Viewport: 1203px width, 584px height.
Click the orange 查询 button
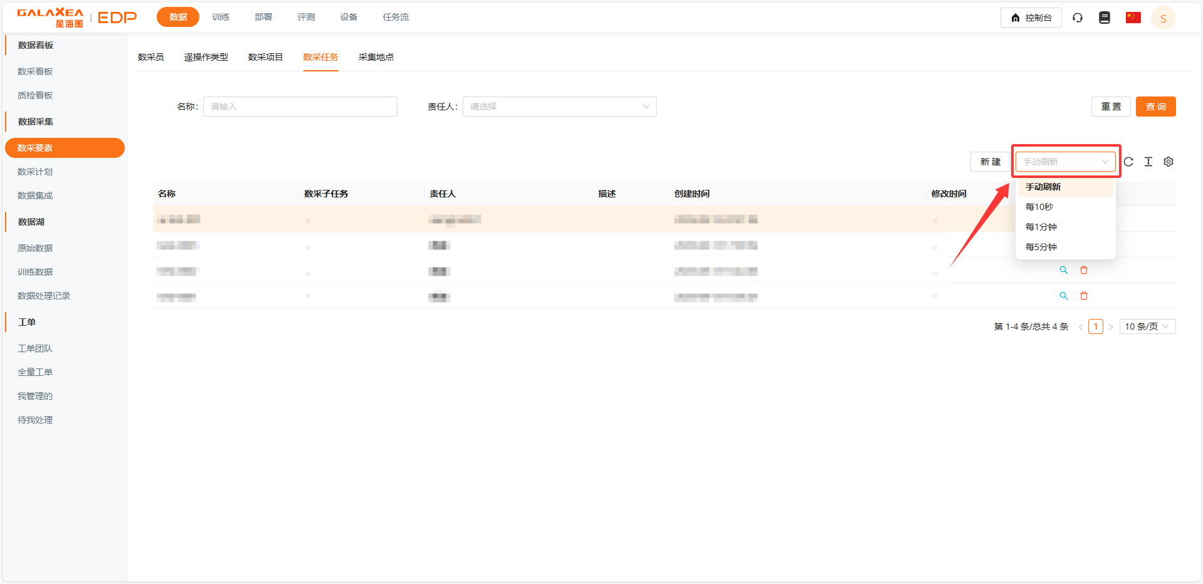click(1155, 107)
